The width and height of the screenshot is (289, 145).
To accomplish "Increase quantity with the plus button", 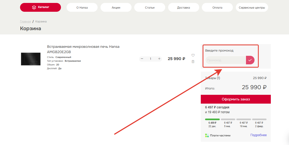I will (159, 59).
